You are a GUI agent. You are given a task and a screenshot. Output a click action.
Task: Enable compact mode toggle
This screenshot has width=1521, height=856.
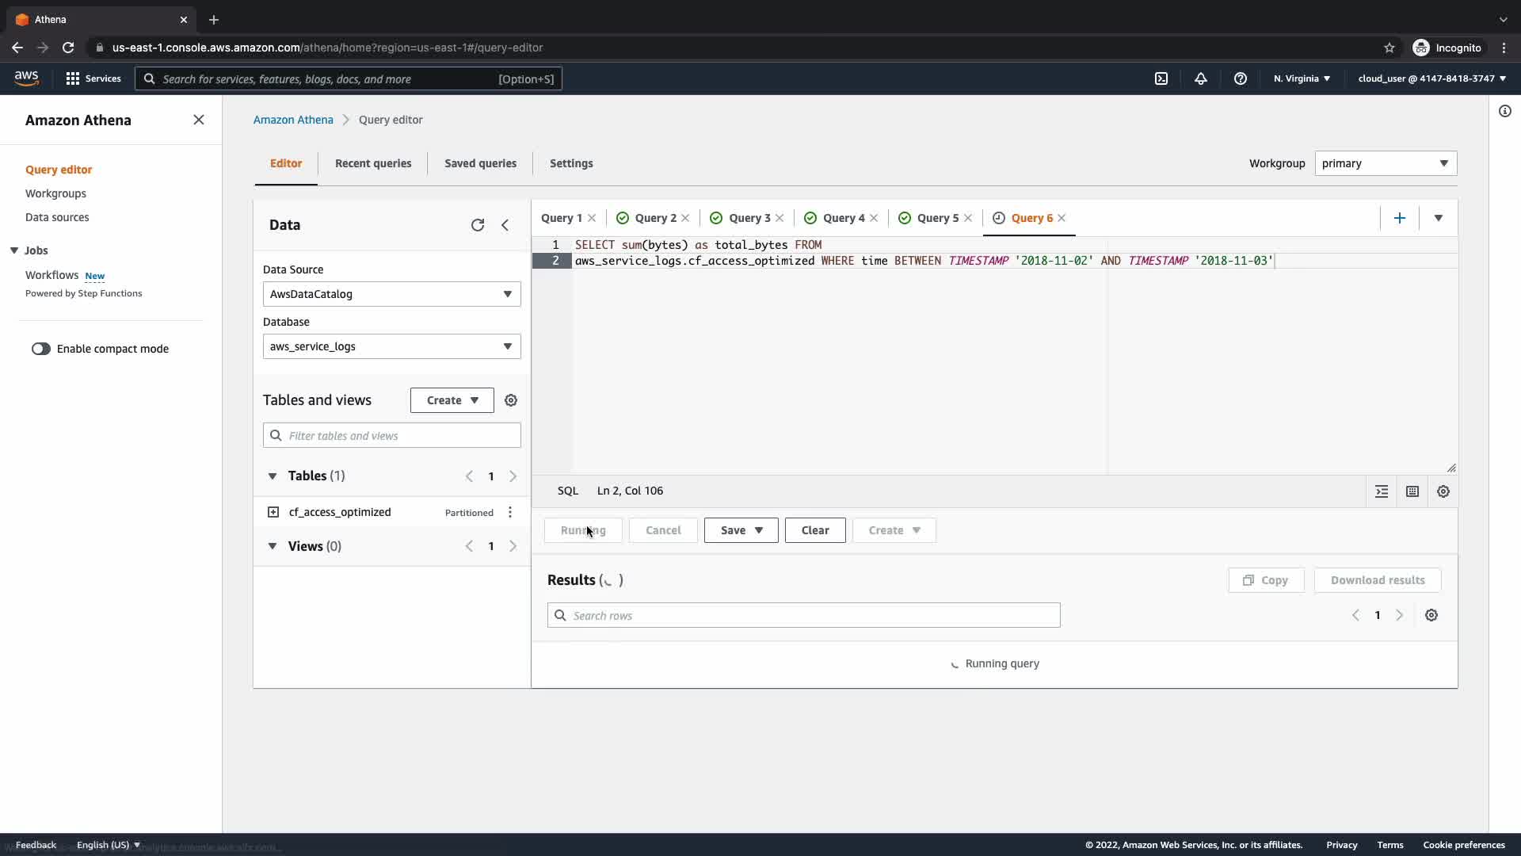[x=41, y=349]
